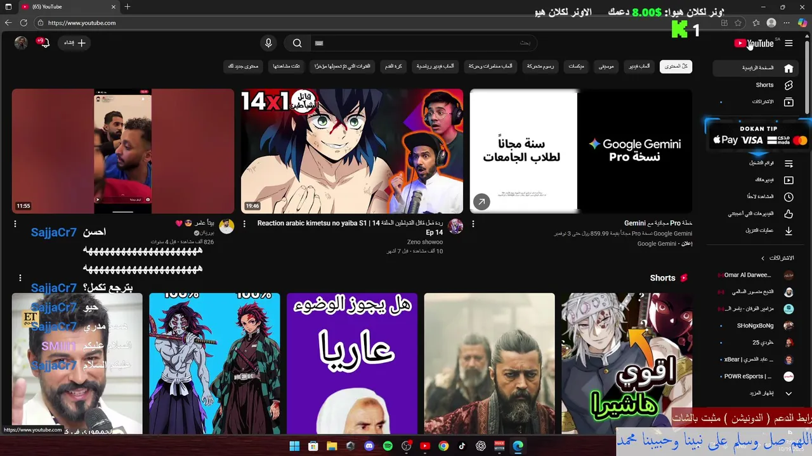Viewport: 812px width, 456px height.
Task: Open the notifications bell
Action: pyautogui.click(x=44, y=43)
